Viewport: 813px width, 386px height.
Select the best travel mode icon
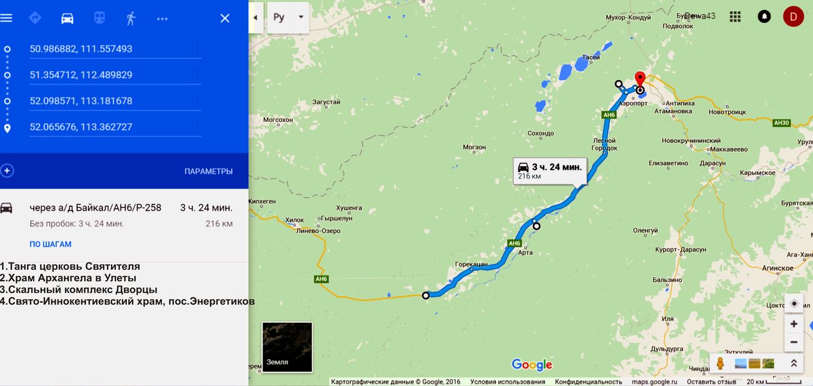35,18
